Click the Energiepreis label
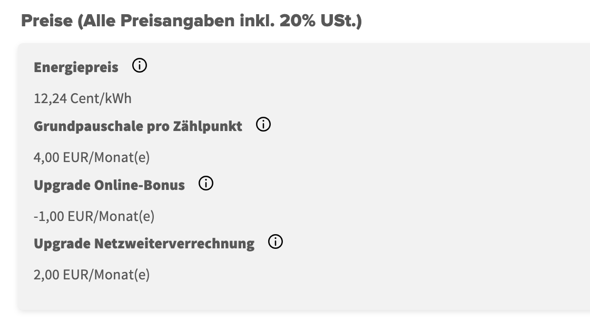This screenshot has height=322, width=590. click(76, 67)
